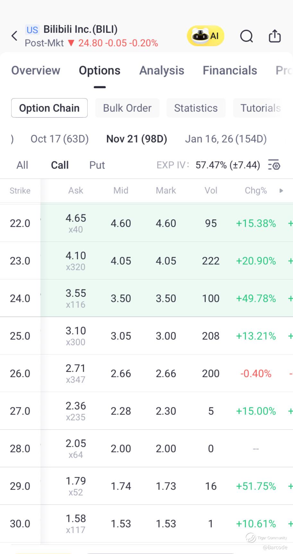Switch to Put options filter

(97, 165)
